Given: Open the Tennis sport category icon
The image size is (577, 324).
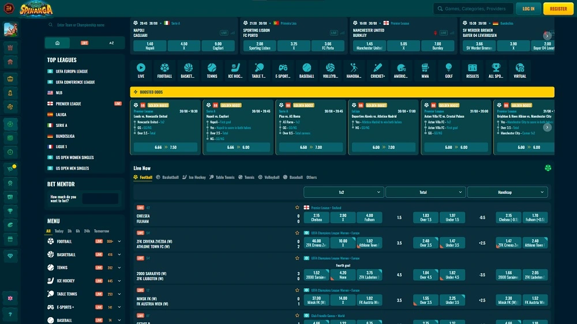Looking at the screenshot, I should [212, 70].
